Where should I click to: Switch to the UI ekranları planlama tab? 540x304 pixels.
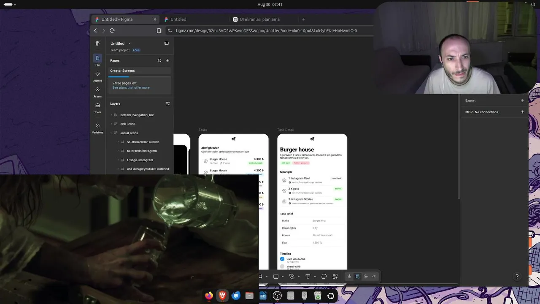click(264, 19)
